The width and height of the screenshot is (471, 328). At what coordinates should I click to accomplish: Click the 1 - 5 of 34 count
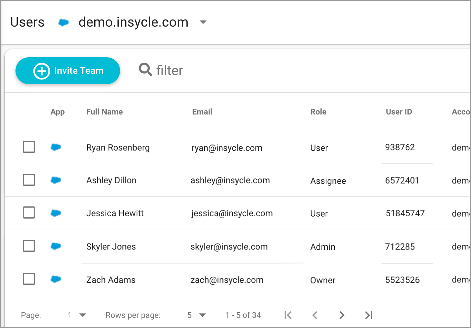[243, 315]
